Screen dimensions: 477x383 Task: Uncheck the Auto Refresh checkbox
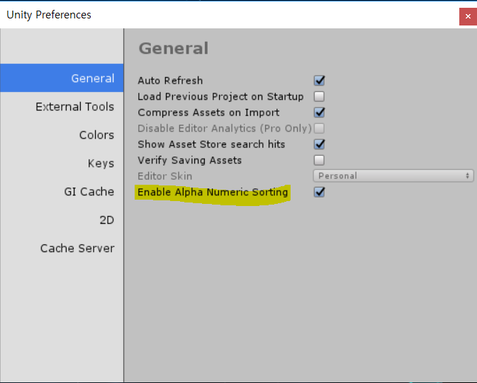(x=319, y=81)
